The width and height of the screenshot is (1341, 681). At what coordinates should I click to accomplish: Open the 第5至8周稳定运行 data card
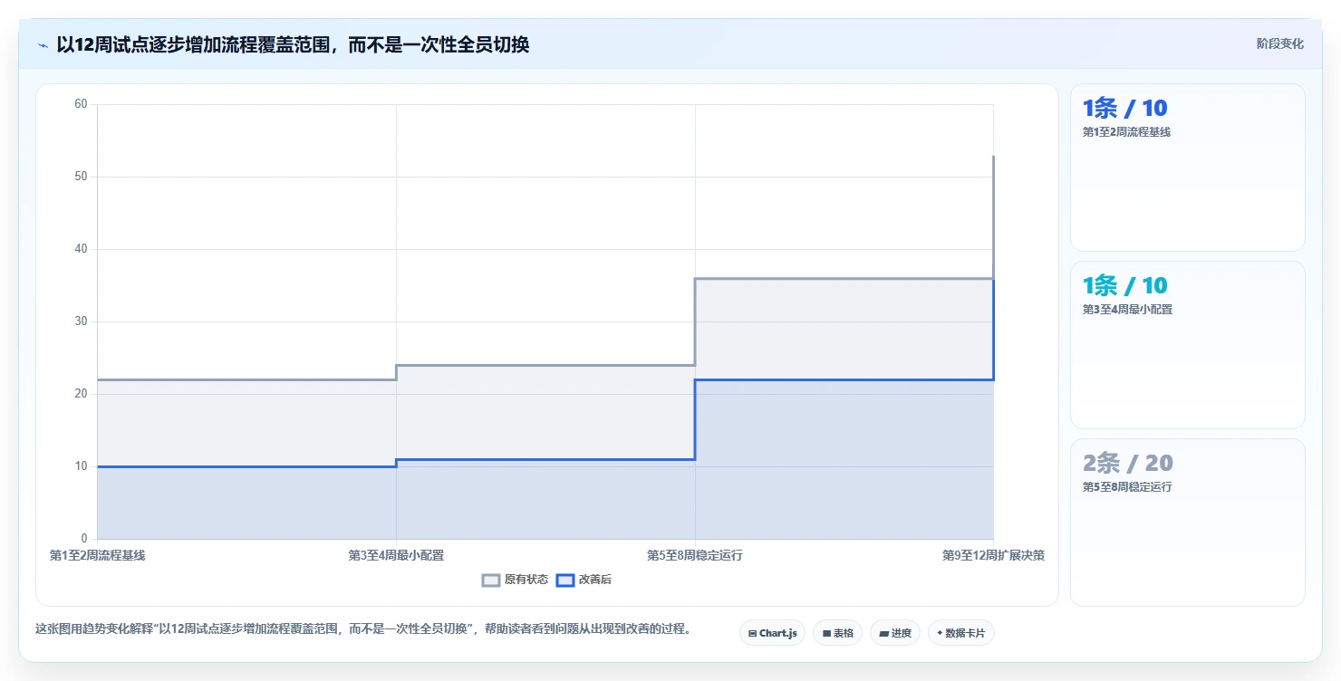[x=1188, y=523]
